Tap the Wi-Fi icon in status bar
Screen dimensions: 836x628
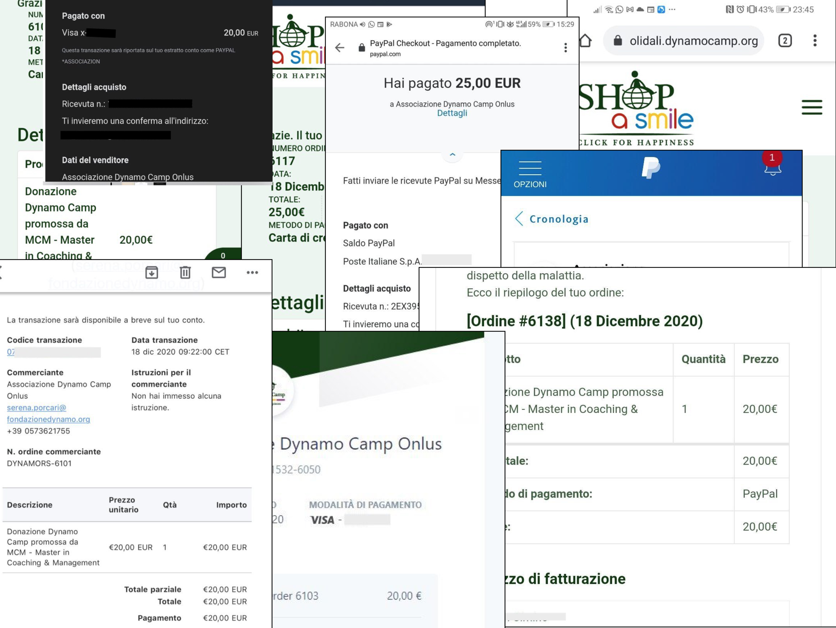click(x=608, y=9)
